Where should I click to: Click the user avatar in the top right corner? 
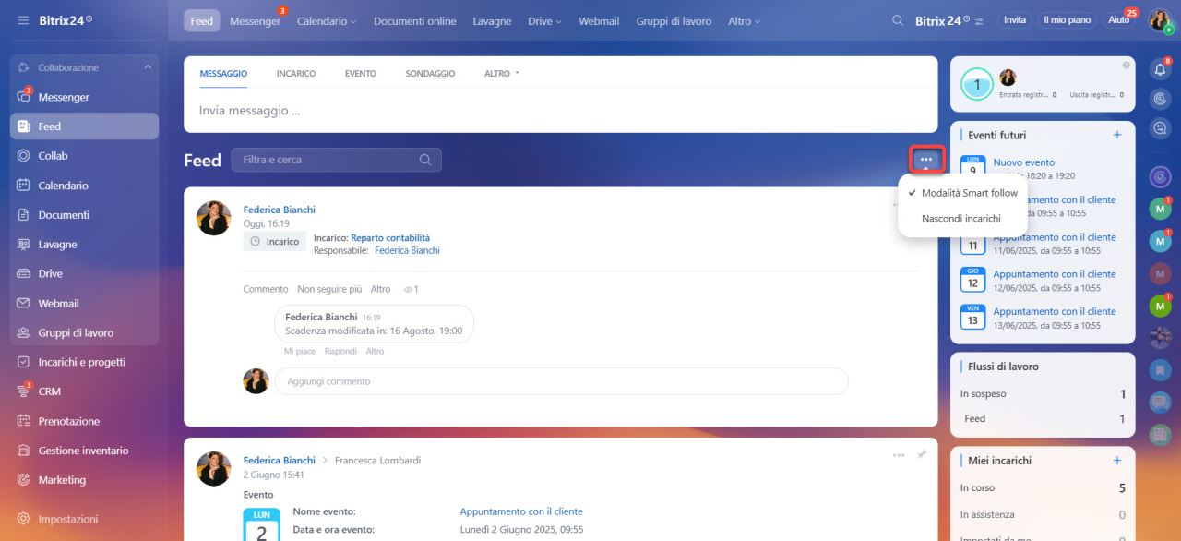[1160, 20]
